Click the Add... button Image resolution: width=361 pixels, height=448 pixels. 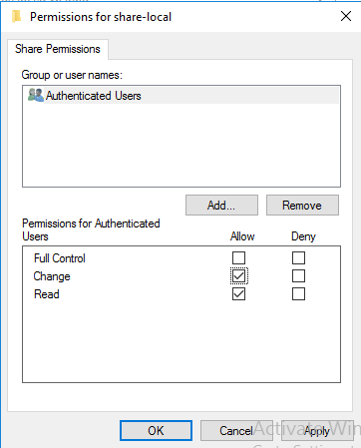click(x=221, y=206)
